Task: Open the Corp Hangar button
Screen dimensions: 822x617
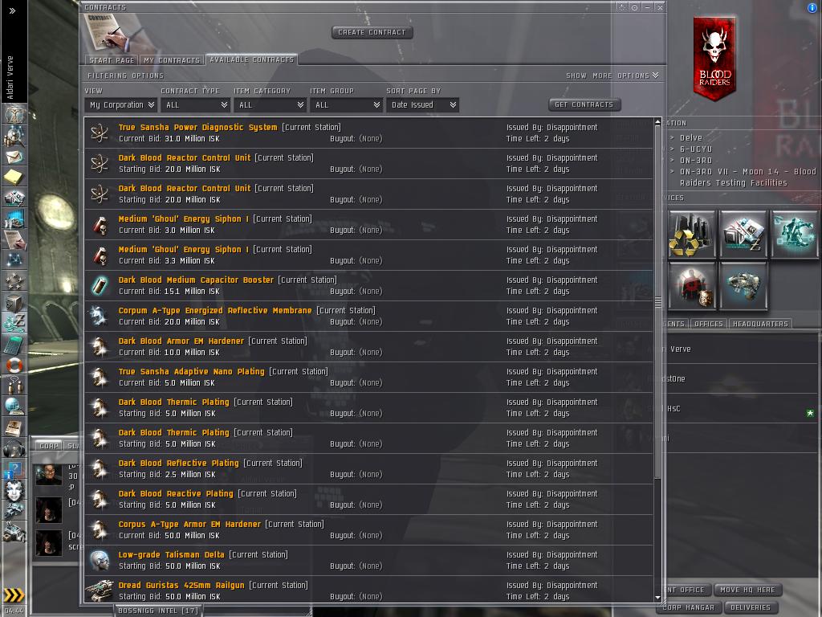Action: pyautogui.click(x=688, y=607)
